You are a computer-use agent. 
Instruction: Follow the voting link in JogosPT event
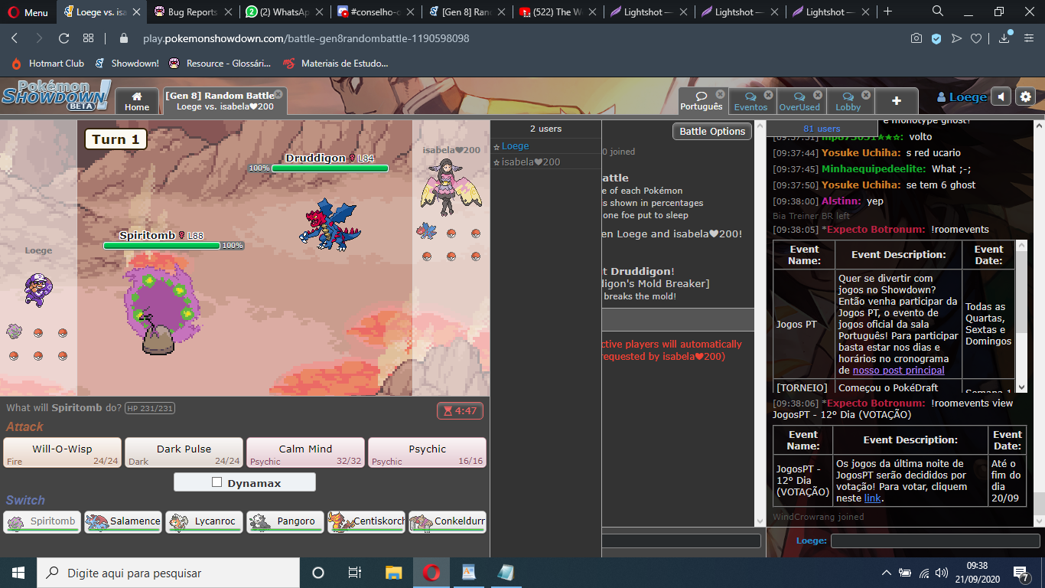pos(872,498)
